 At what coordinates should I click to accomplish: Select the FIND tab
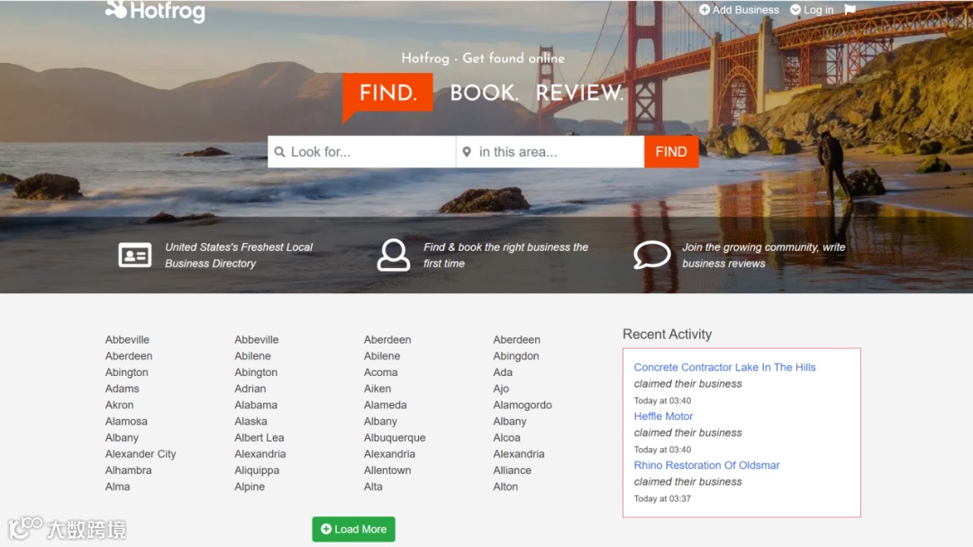(387, 93)
